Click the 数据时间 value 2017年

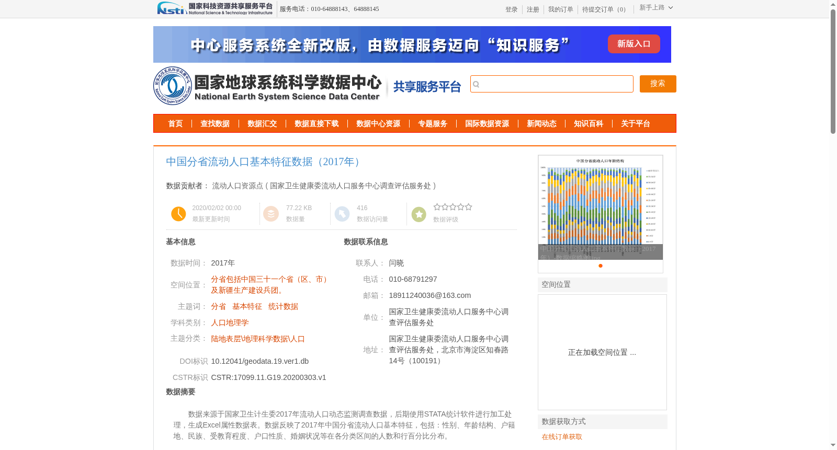click(x=223, y=263)
